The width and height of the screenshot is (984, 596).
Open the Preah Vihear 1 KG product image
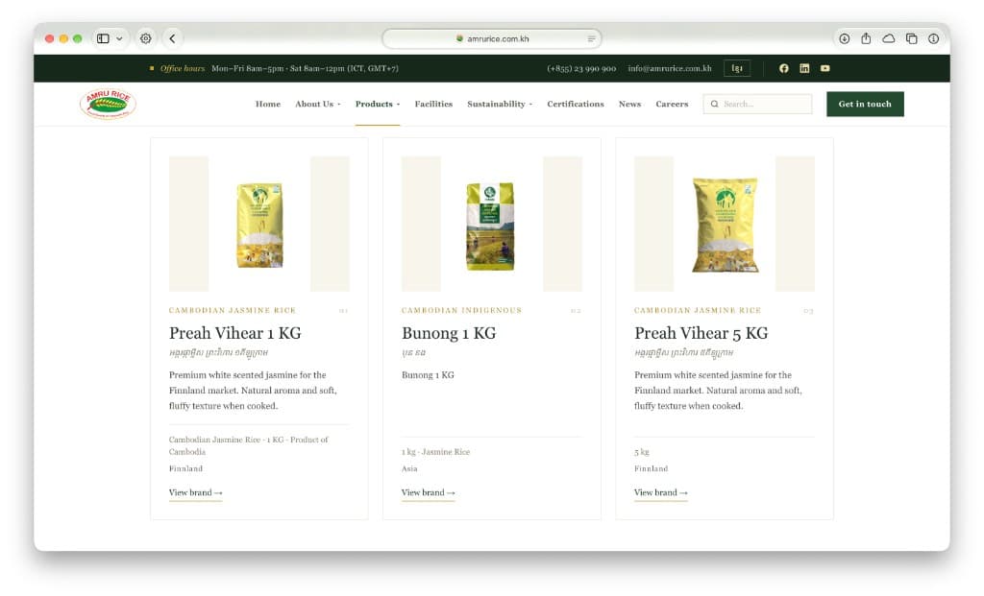tap(259, 225)
